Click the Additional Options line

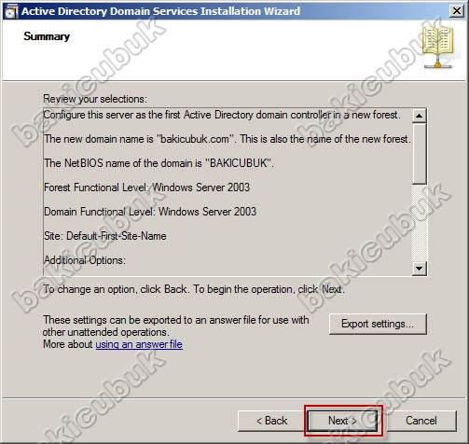pyautogui.click(x=85, y=260)
